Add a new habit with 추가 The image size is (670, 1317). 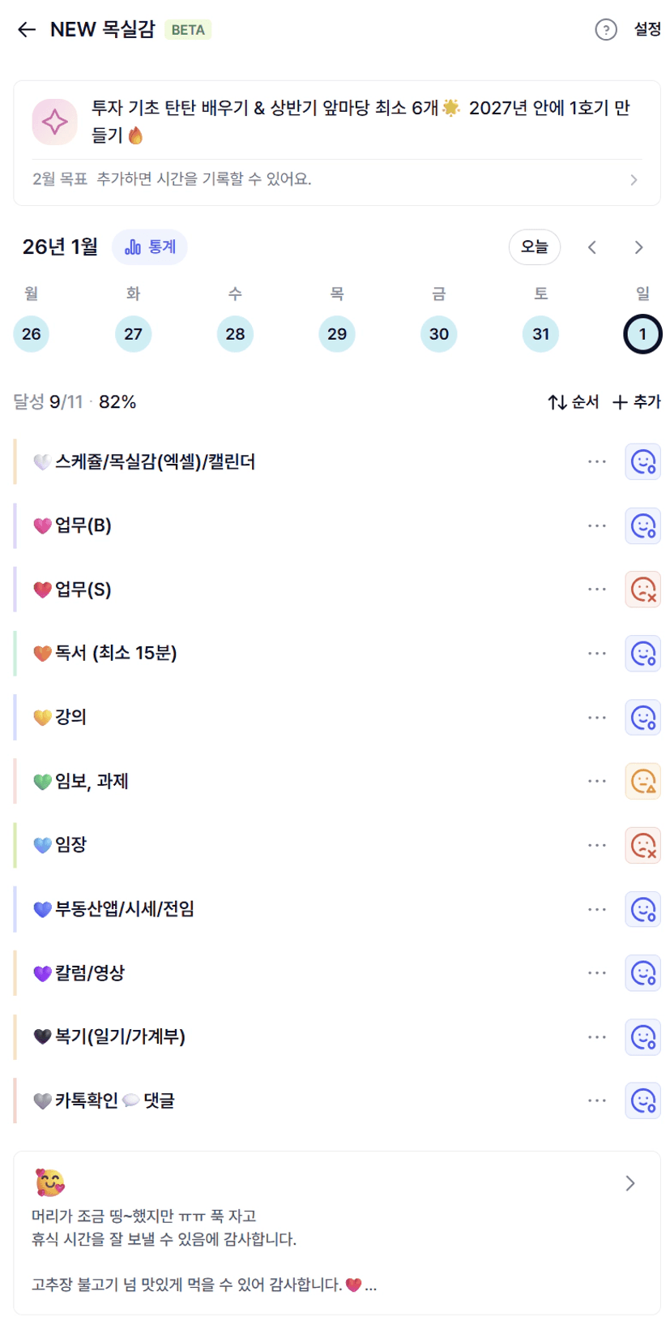coord(637,402)
